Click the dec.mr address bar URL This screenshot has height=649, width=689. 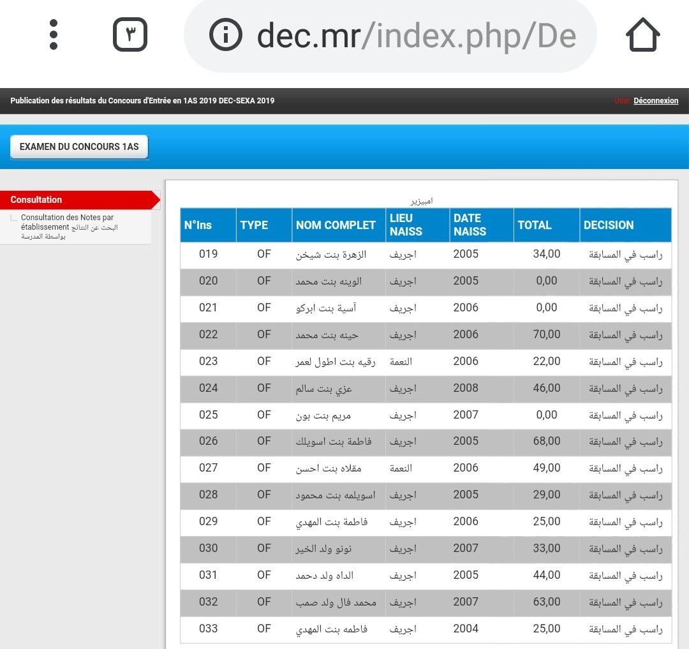coord(416,36)
